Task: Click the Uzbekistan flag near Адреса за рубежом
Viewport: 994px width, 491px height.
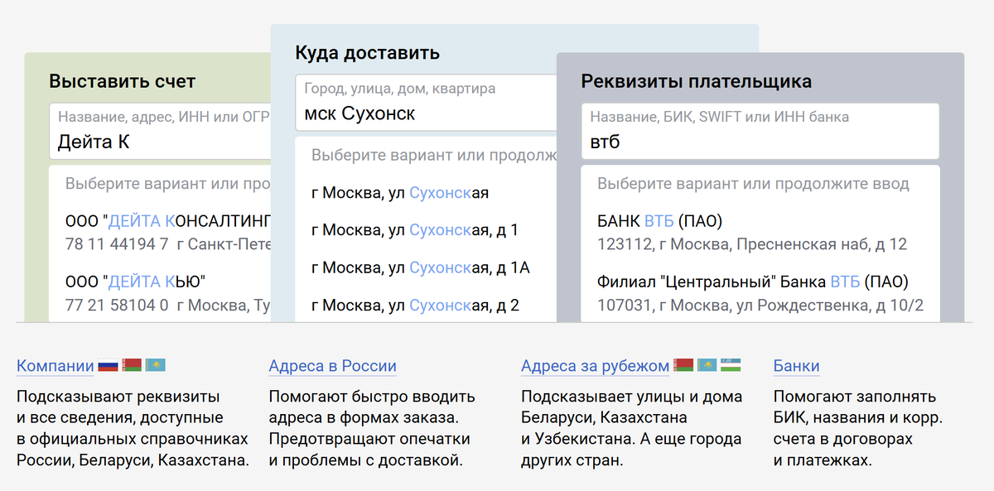Action: [x=731, y=365]
